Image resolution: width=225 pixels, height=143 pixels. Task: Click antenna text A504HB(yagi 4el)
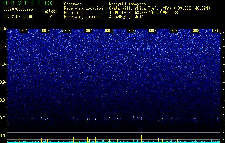pos(126,17)
